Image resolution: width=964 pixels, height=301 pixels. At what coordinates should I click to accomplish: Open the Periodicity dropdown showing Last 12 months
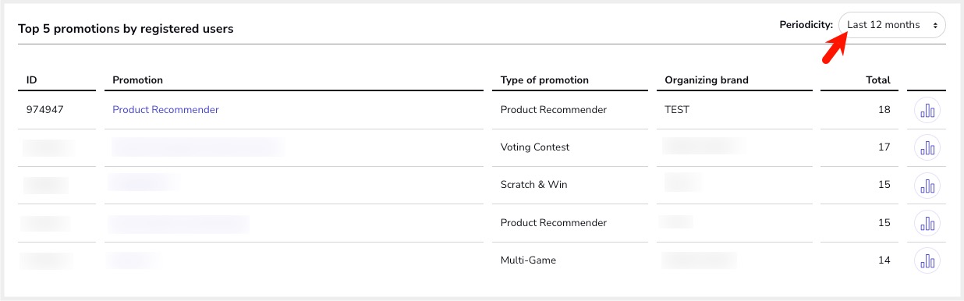point(892,25)
